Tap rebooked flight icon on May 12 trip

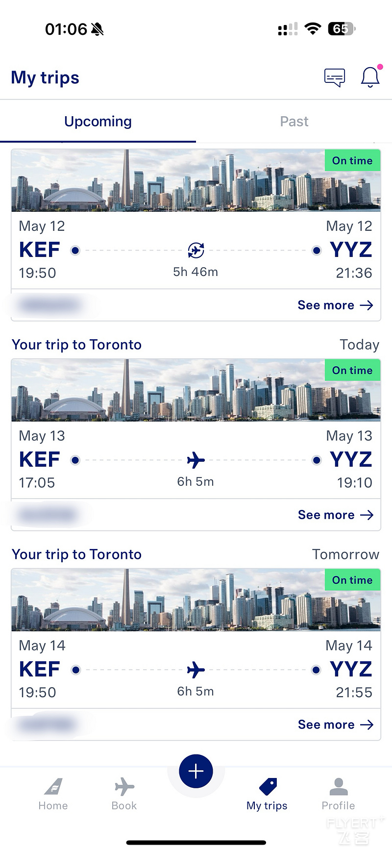coord(196,250)
